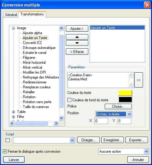Select the Transformations tab
152x165 pixels.
[32, 14]
